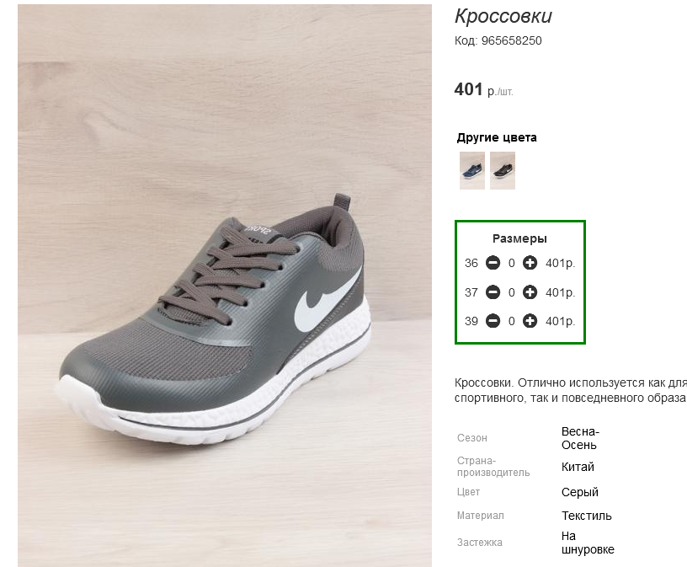The image size is (687, 567).
Task: Increase quantity for size 37
Action: coord(530,292)
